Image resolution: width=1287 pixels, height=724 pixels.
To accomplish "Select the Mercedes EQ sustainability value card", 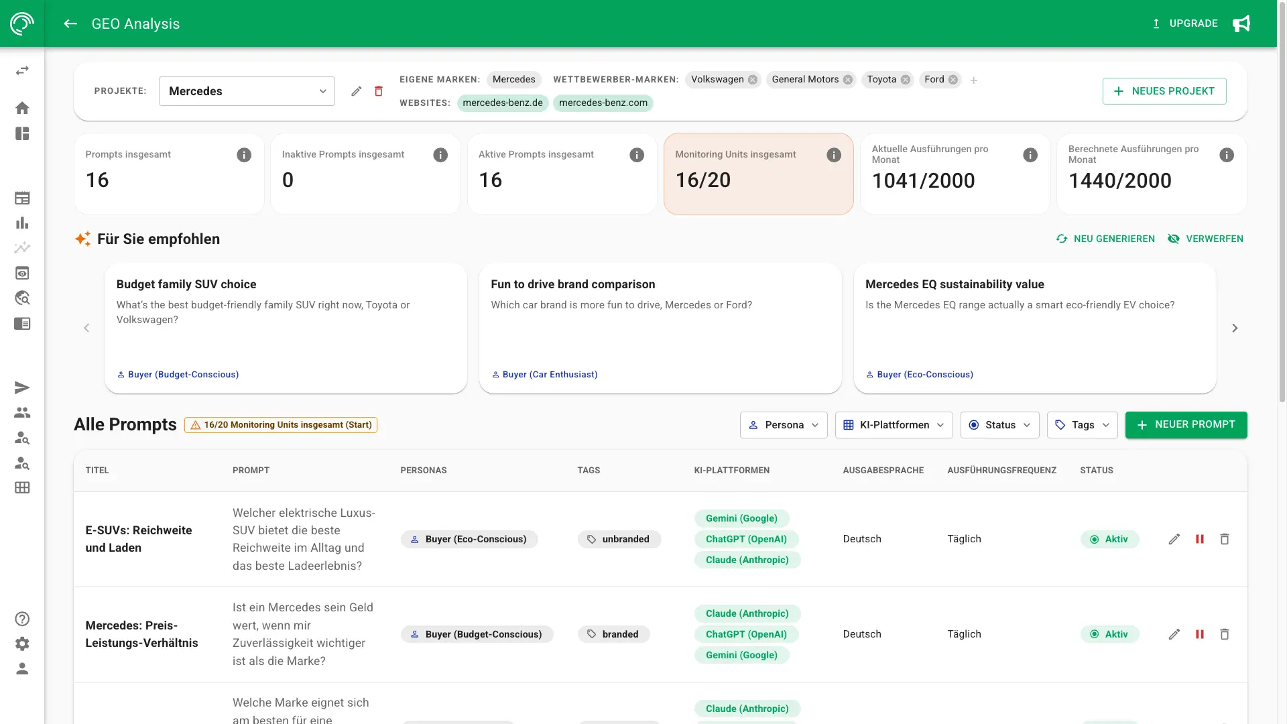I will point(1035,328).
